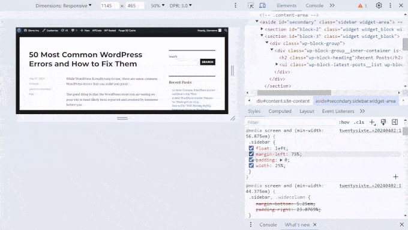Click New in the WordPress admin bar
This screenshot has height=230, width=408.
[85, 31]
